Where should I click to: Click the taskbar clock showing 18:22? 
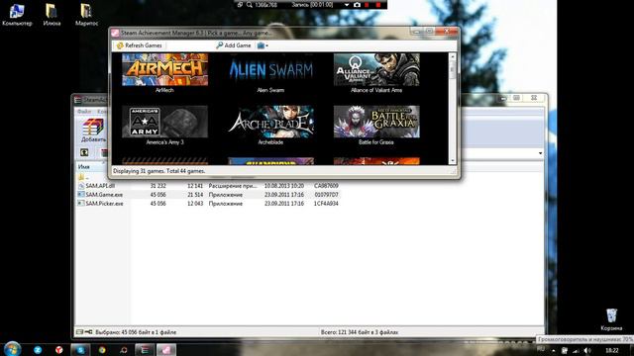[x=612, y=350]
